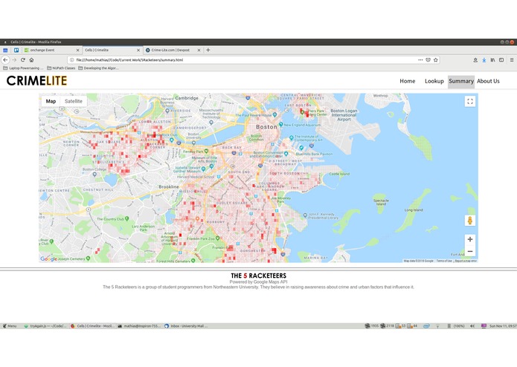Open the Home page link
The width and height of the screenshot is (517, 367).
click(x=407, y=81)
